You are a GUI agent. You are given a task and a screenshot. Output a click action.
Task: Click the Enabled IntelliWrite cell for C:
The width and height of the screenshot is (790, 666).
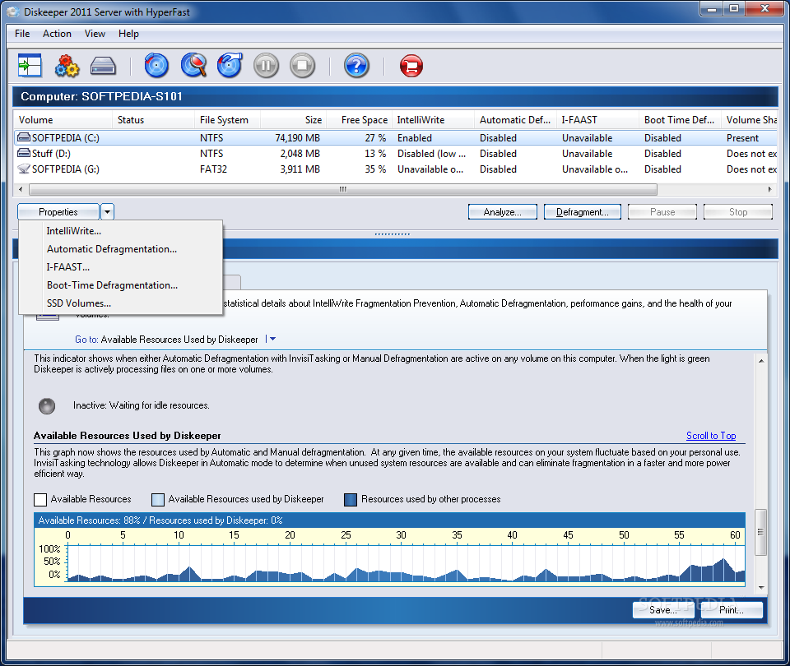(x=414, y=138)
